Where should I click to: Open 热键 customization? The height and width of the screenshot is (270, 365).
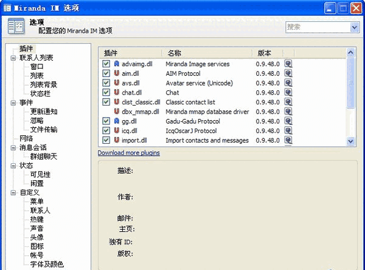(36, 220)
